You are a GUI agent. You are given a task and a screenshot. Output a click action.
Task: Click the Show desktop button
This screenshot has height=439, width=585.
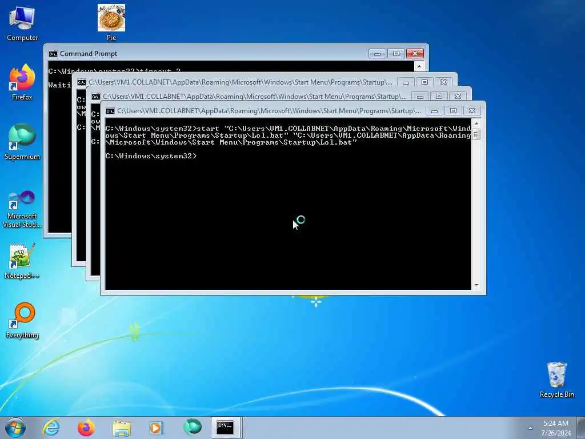click(581, 428)
